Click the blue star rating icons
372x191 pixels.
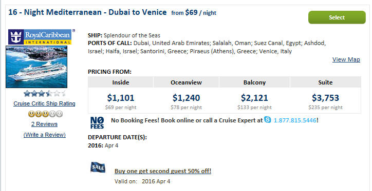click(45, 94)
